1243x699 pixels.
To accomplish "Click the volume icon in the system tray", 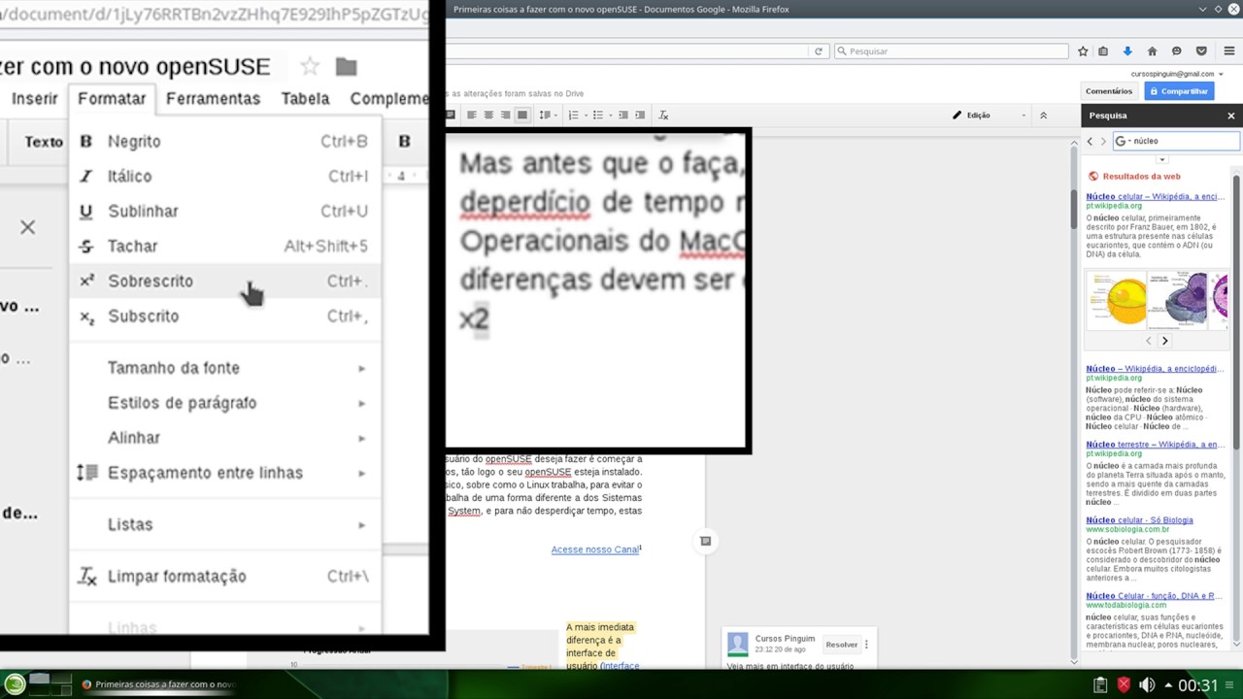I will pos(1147,685).
